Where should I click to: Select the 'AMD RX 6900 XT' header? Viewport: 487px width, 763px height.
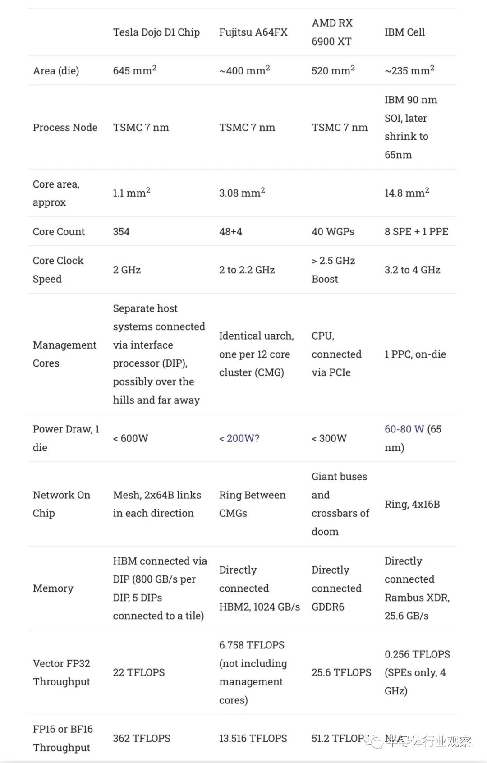[x=332, y=32]
